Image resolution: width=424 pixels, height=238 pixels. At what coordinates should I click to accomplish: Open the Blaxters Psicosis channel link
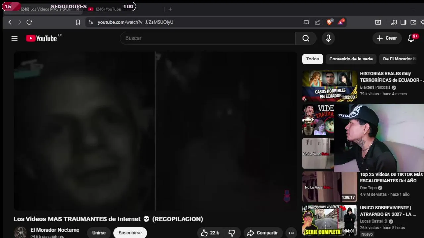click(x=375, y=87)
